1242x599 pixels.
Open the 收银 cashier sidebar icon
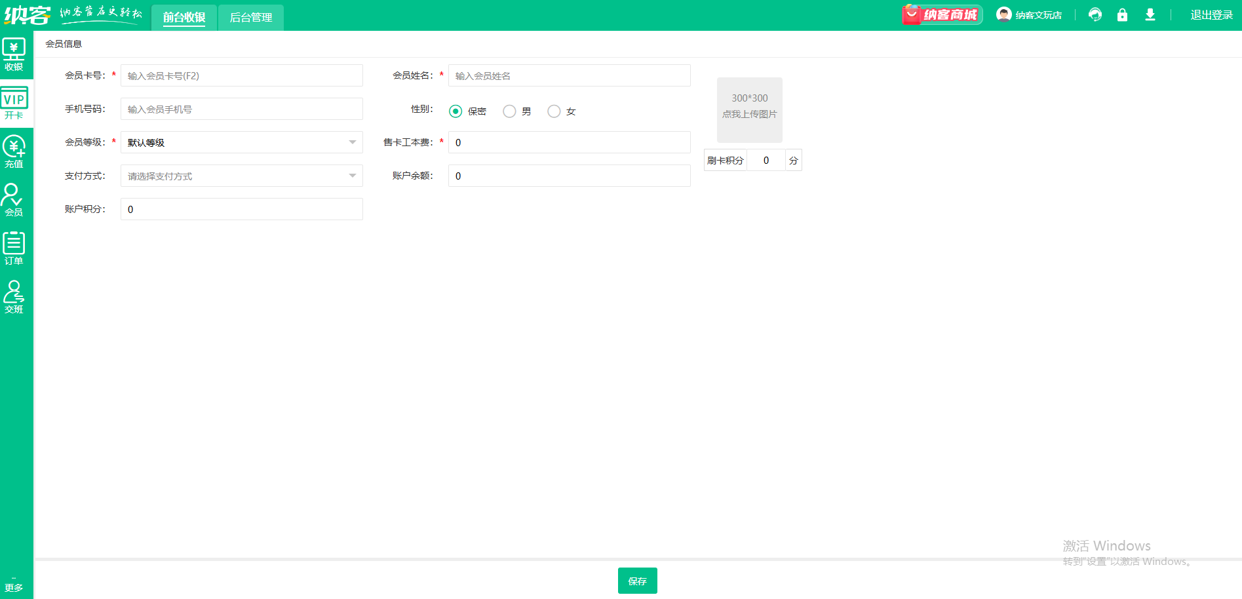[14, 55]
